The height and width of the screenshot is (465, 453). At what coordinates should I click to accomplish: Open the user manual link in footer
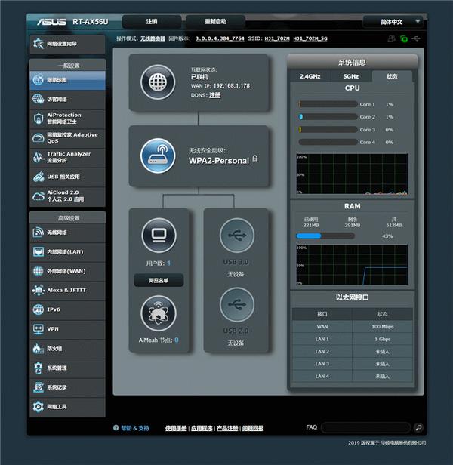[176, 428]
